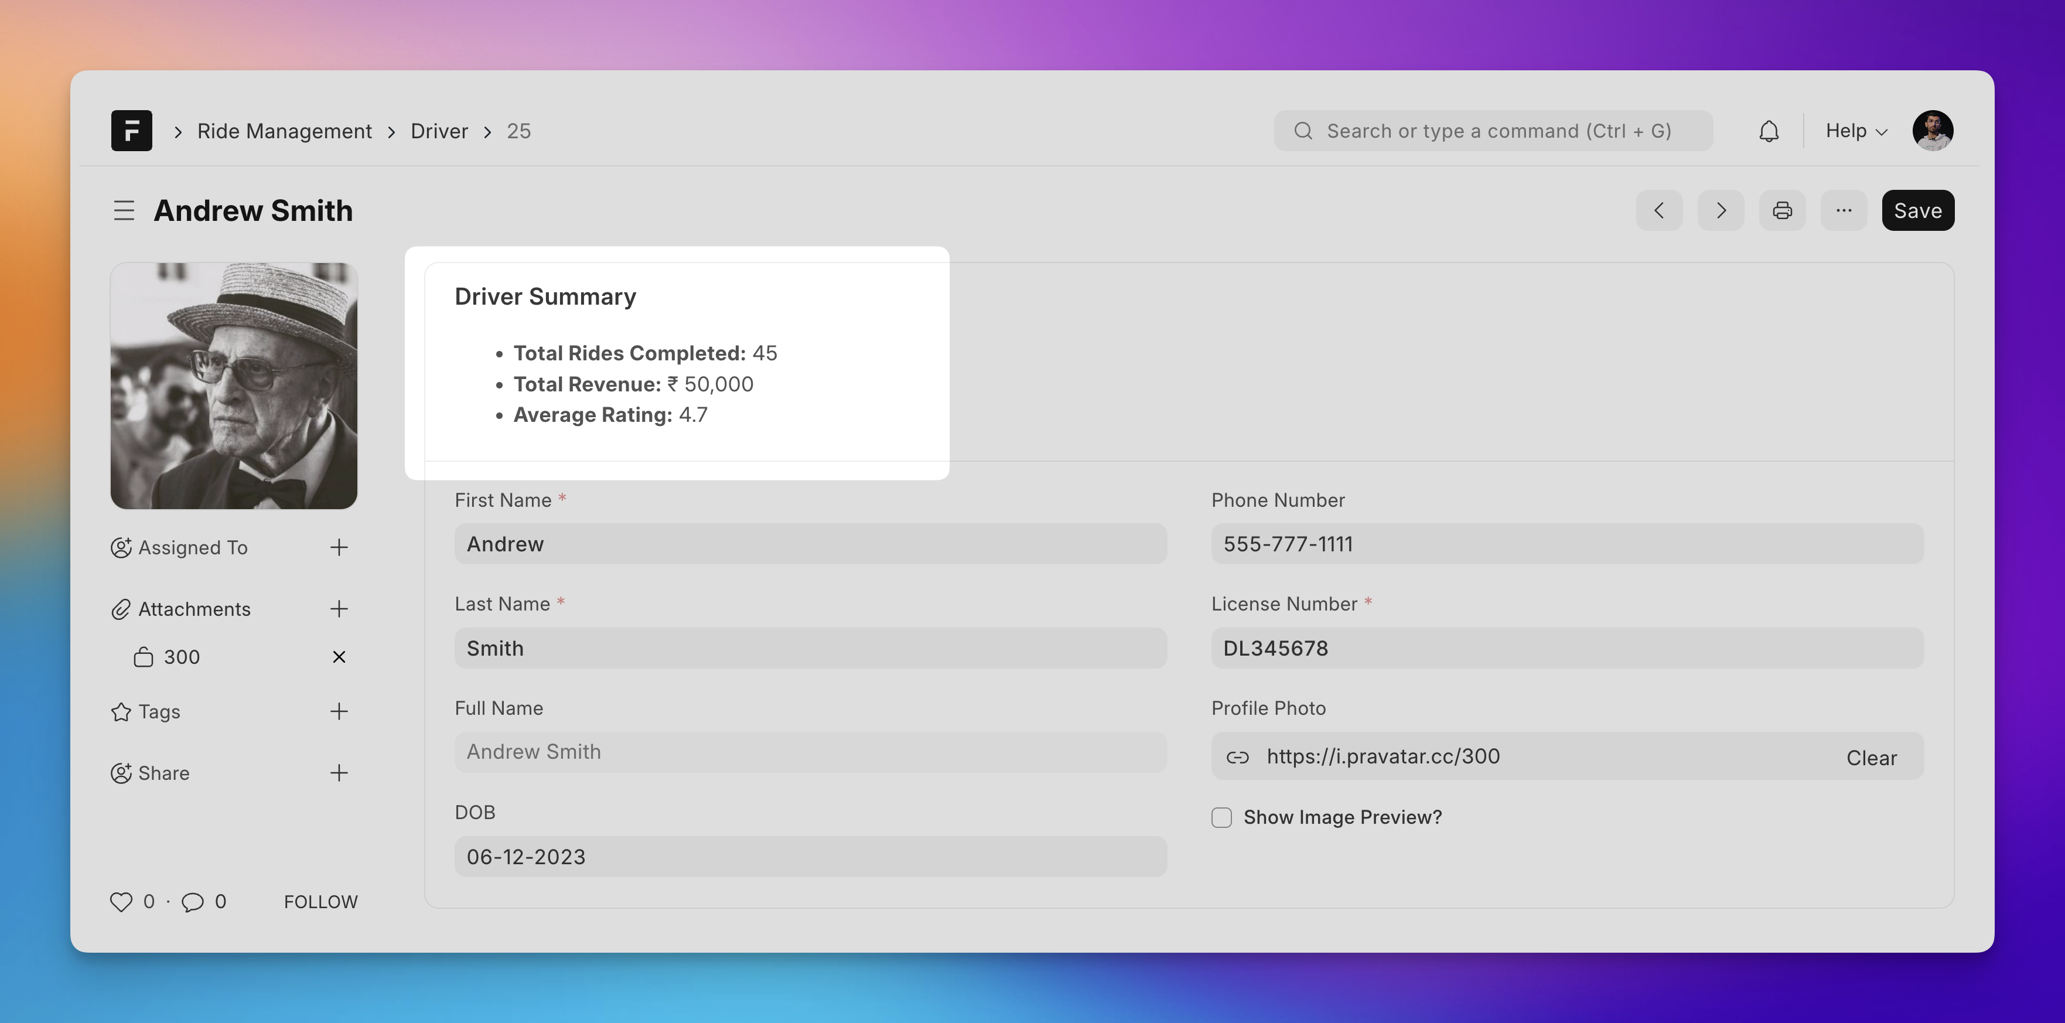2065x1023 pixels.
Task: Open the notifications bell icon
Action: [x=1769, y=129]
